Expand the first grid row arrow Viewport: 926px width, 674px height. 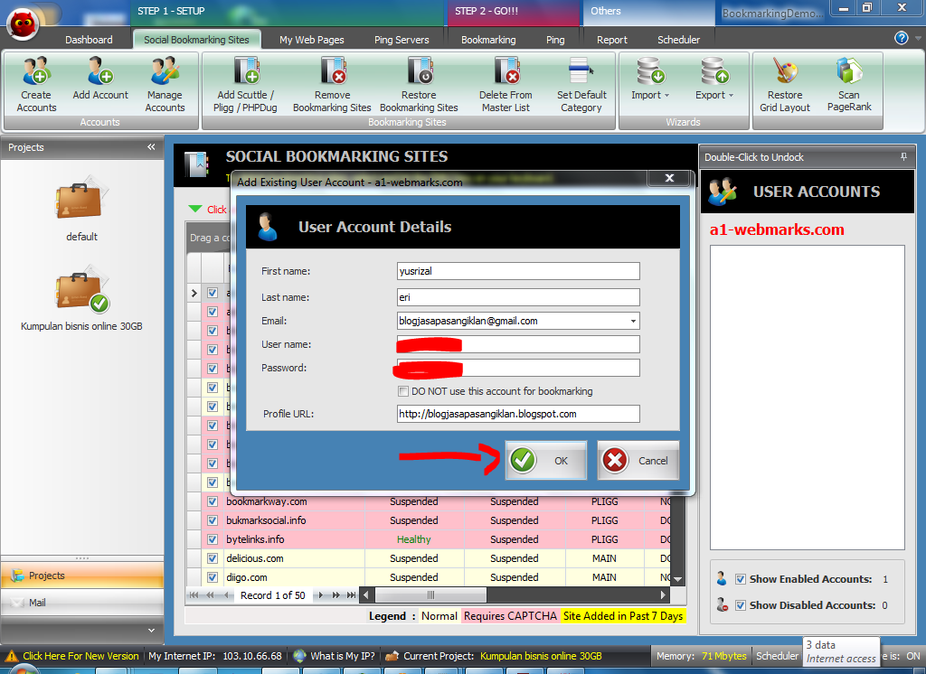[194, 293]
